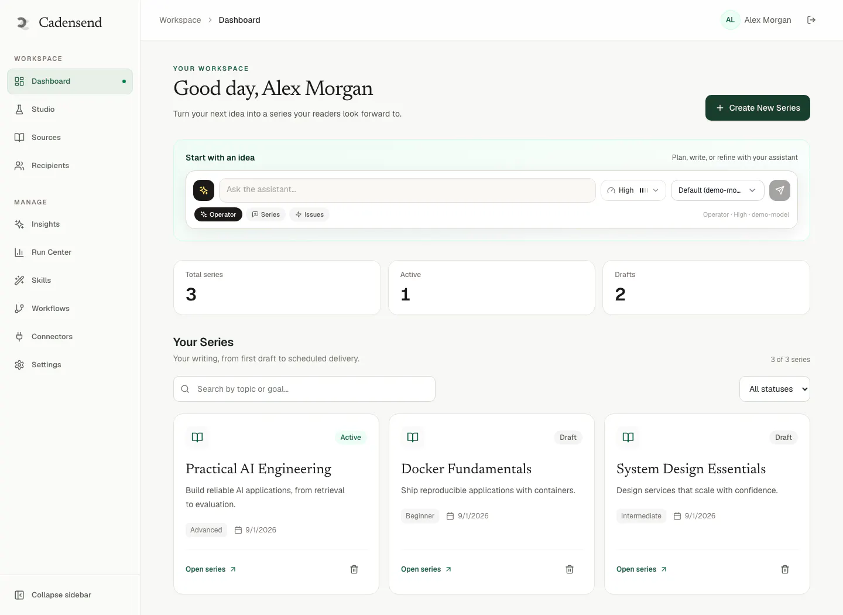Click the Active status badge

pyautogui.click(x=351, y=438)
